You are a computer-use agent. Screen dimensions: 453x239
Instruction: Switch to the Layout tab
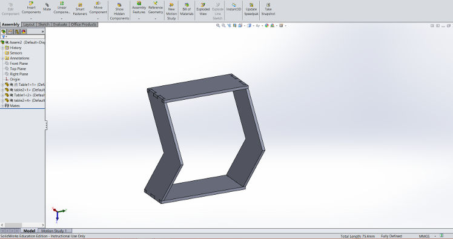(x=29, y=25)
